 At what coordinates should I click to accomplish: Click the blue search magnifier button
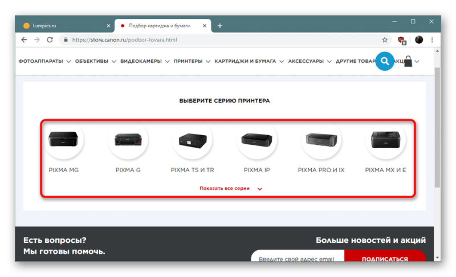tap(385, 61)
